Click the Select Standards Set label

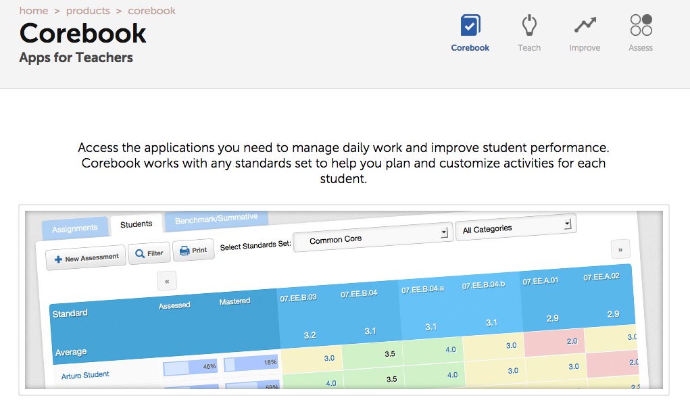point(255,245)
